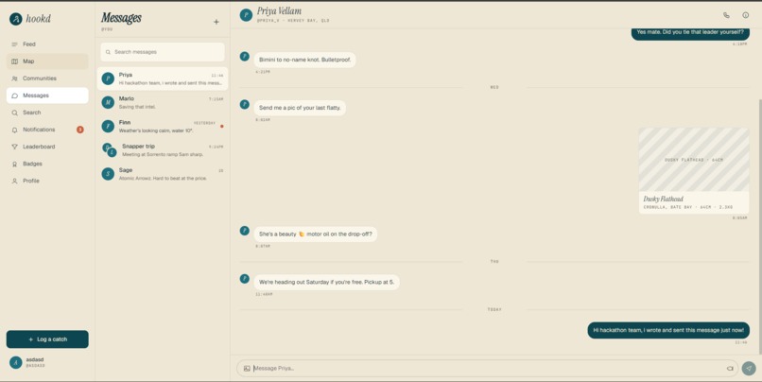The width and height of the screenshot is (762, 382).
Task: Click the red notification count badge
Action: [x=80, y=130]
